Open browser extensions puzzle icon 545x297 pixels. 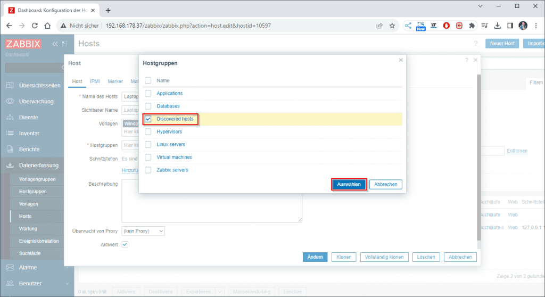pyautogui.click(x=472, y=26)
